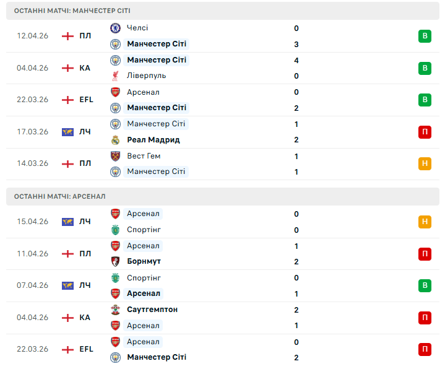Open the Челсі team link
The height and width of the screenshot is (369, 445).
click(137, 28)
